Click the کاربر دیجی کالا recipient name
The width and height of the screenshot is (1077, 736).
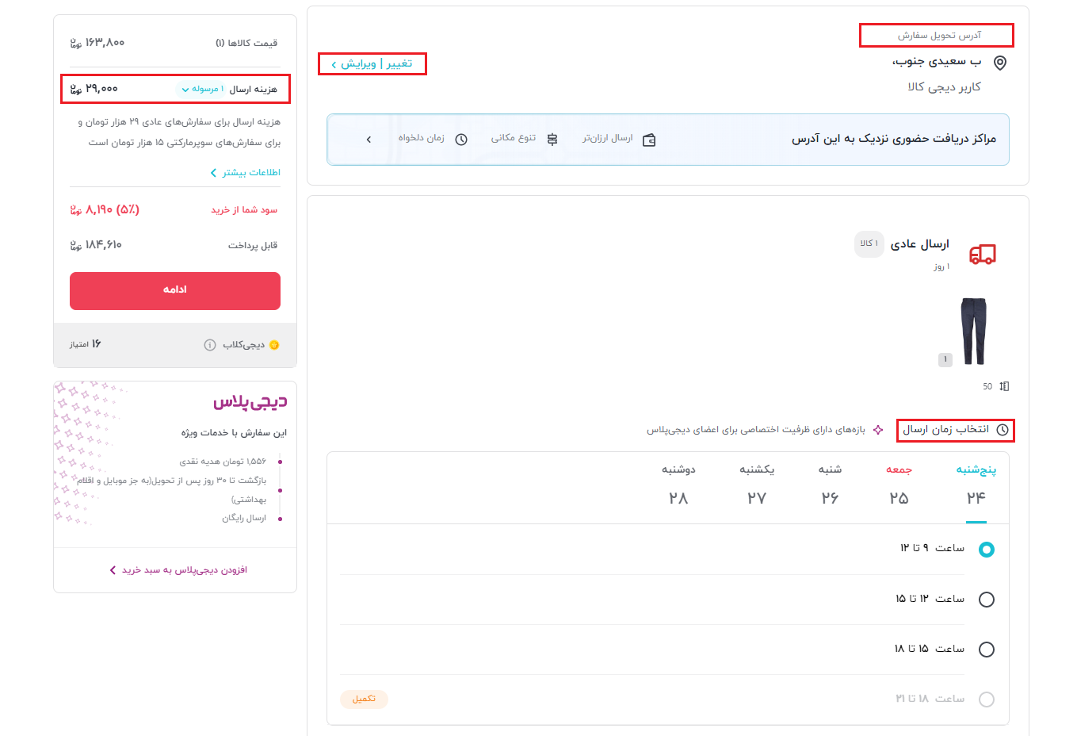[x=944, y=86]
